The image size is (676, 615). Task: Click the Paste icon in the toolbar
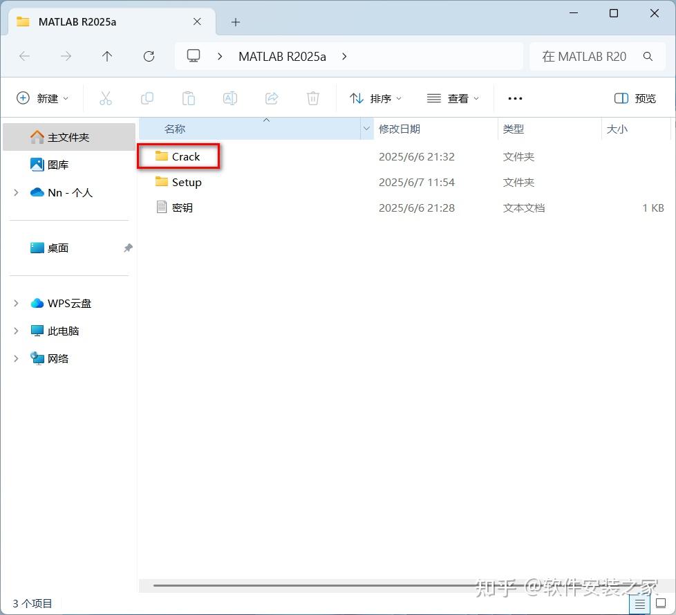188,98
